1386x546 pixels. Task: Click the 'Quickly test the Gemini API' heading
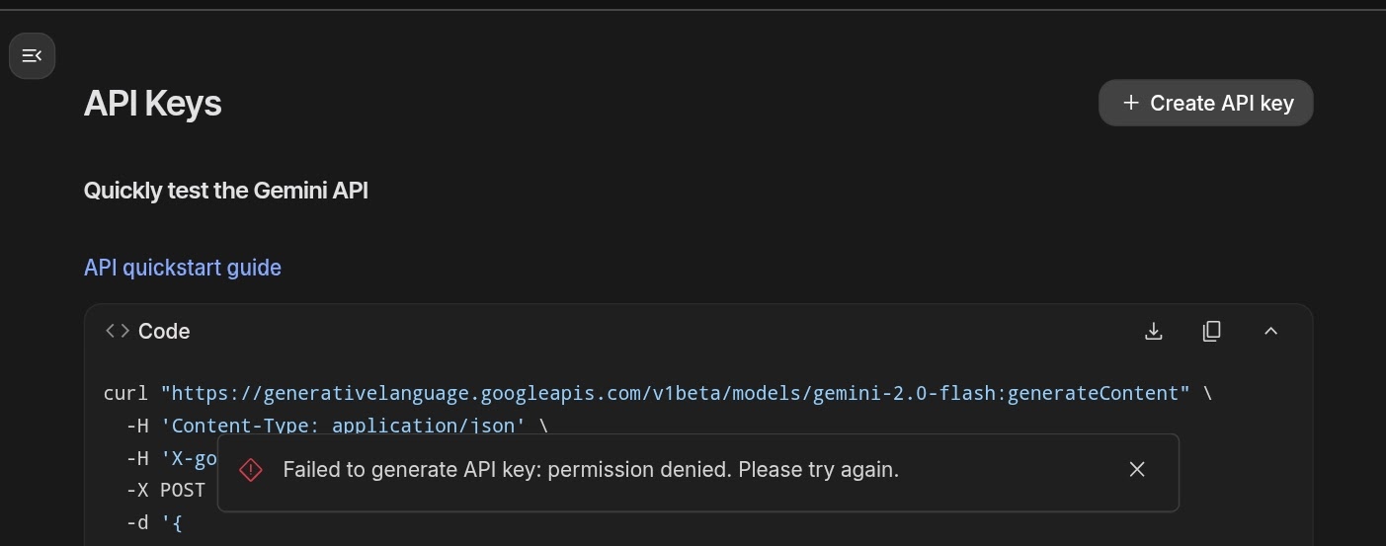(226, 191)
